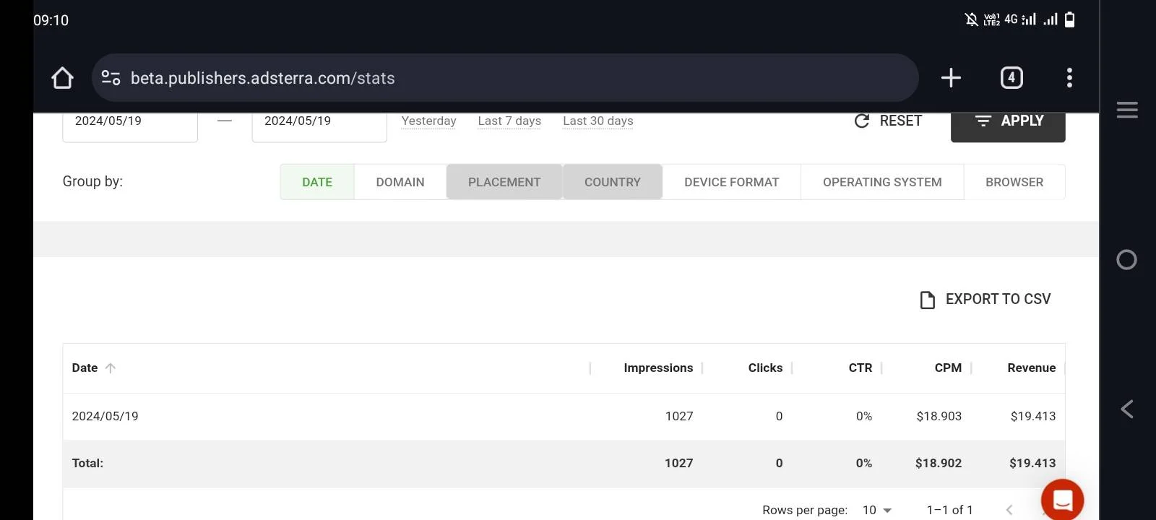Image resolution: width=1156 pixels, height=520 pixels.
Task: Select the Last 30 days range
Action: click(x=598, y=121)
